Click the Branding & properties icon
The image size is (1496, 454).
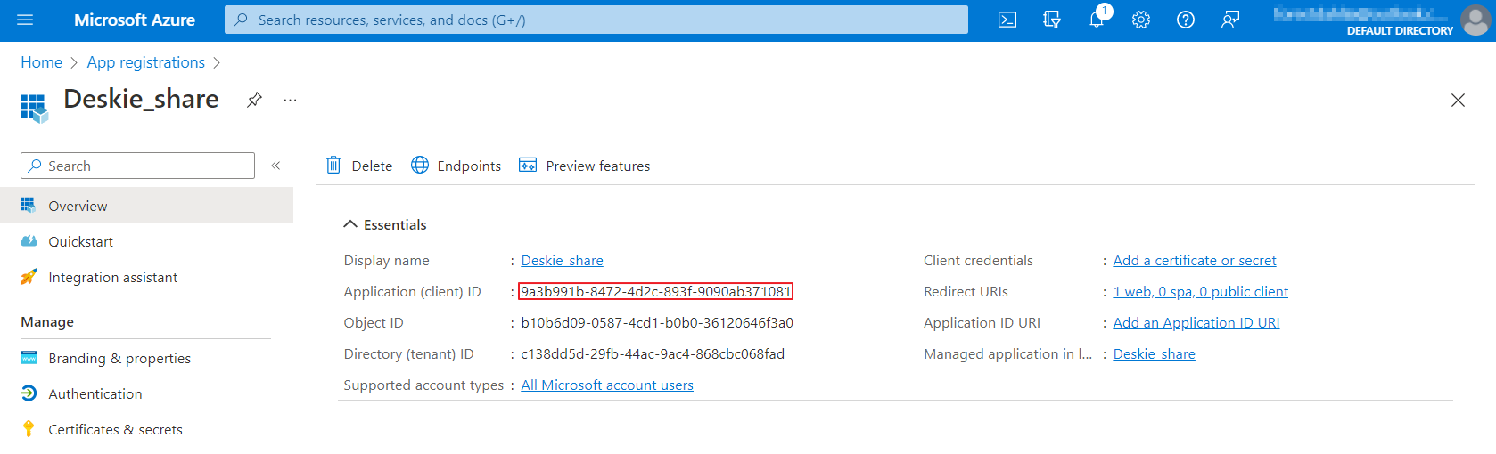coord(29,358)
